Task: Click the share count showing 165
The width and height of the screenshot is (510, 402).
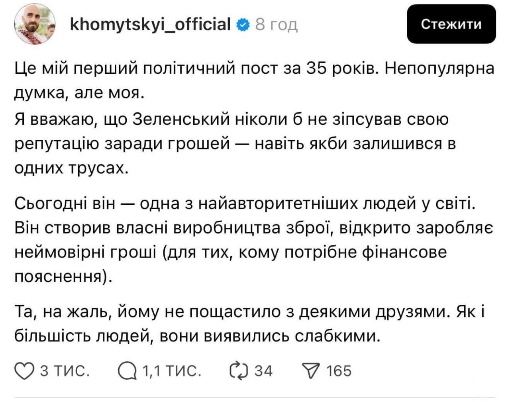Action: click(337, 371)
